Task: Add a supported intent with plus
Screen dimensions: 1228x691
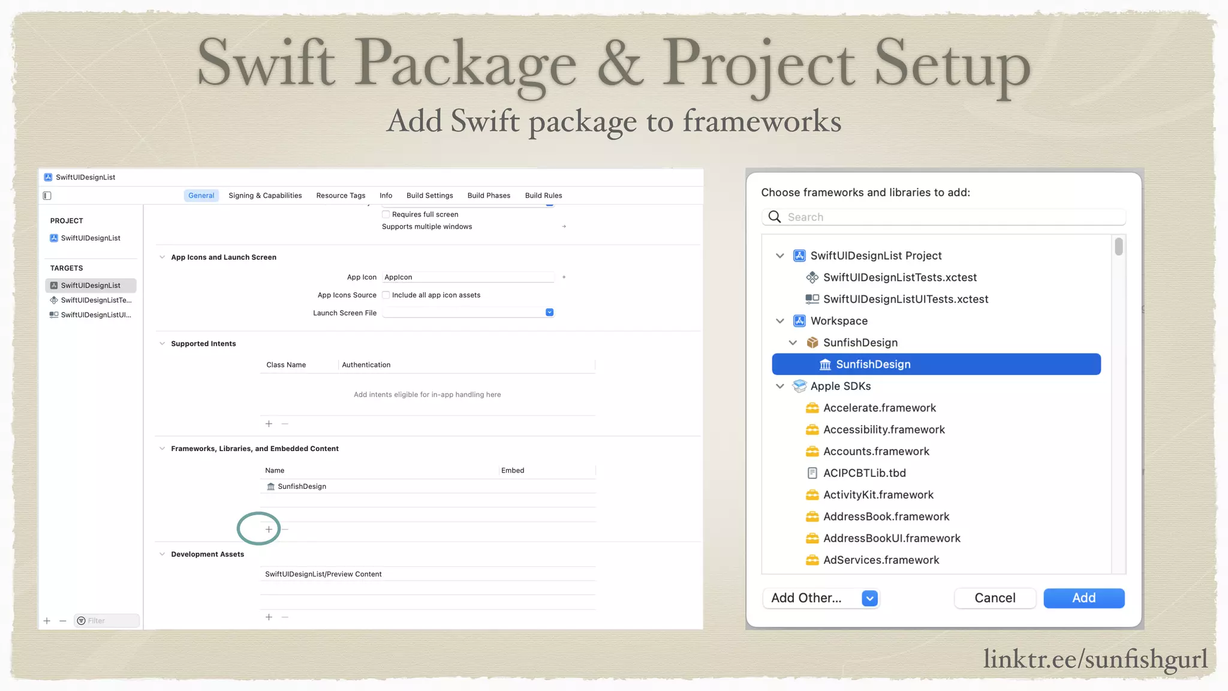Action: 269,424
